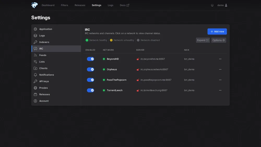Open the demo user menu
261x147 pixels.
click(222, 5)
